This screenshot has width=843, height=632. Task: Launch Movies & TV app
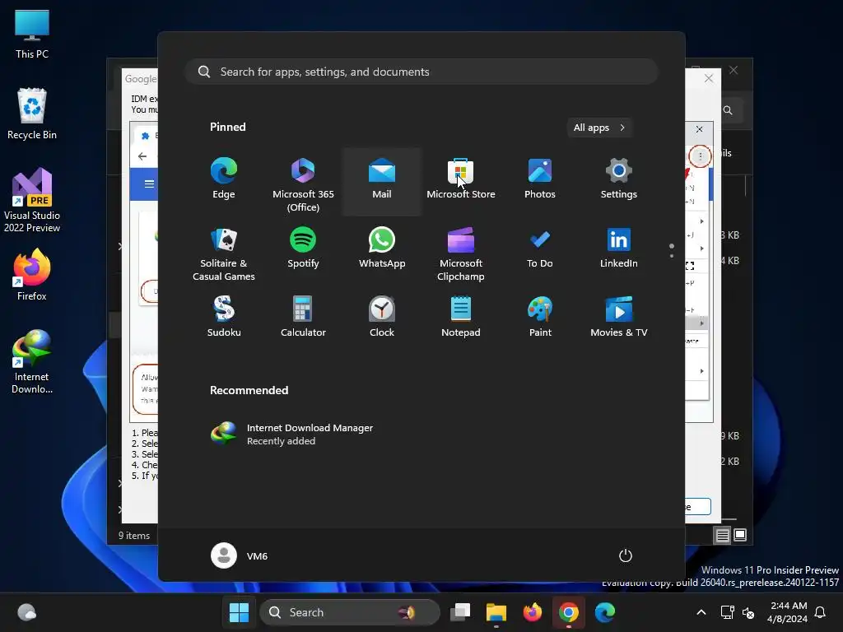click(619, 317)
